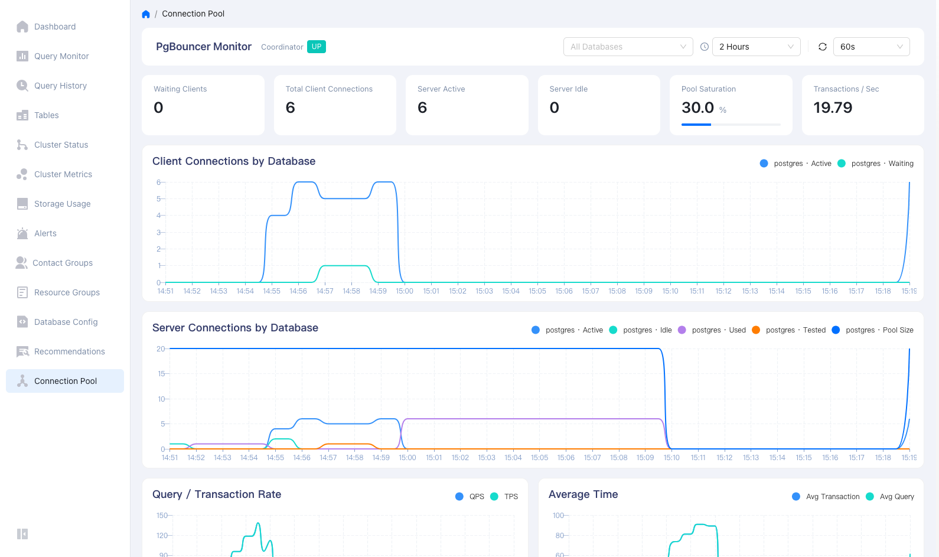Click the Server Idle label

click(569, 89)
